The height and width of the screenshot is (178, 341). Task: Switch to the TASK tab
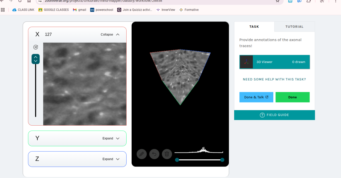254,27
